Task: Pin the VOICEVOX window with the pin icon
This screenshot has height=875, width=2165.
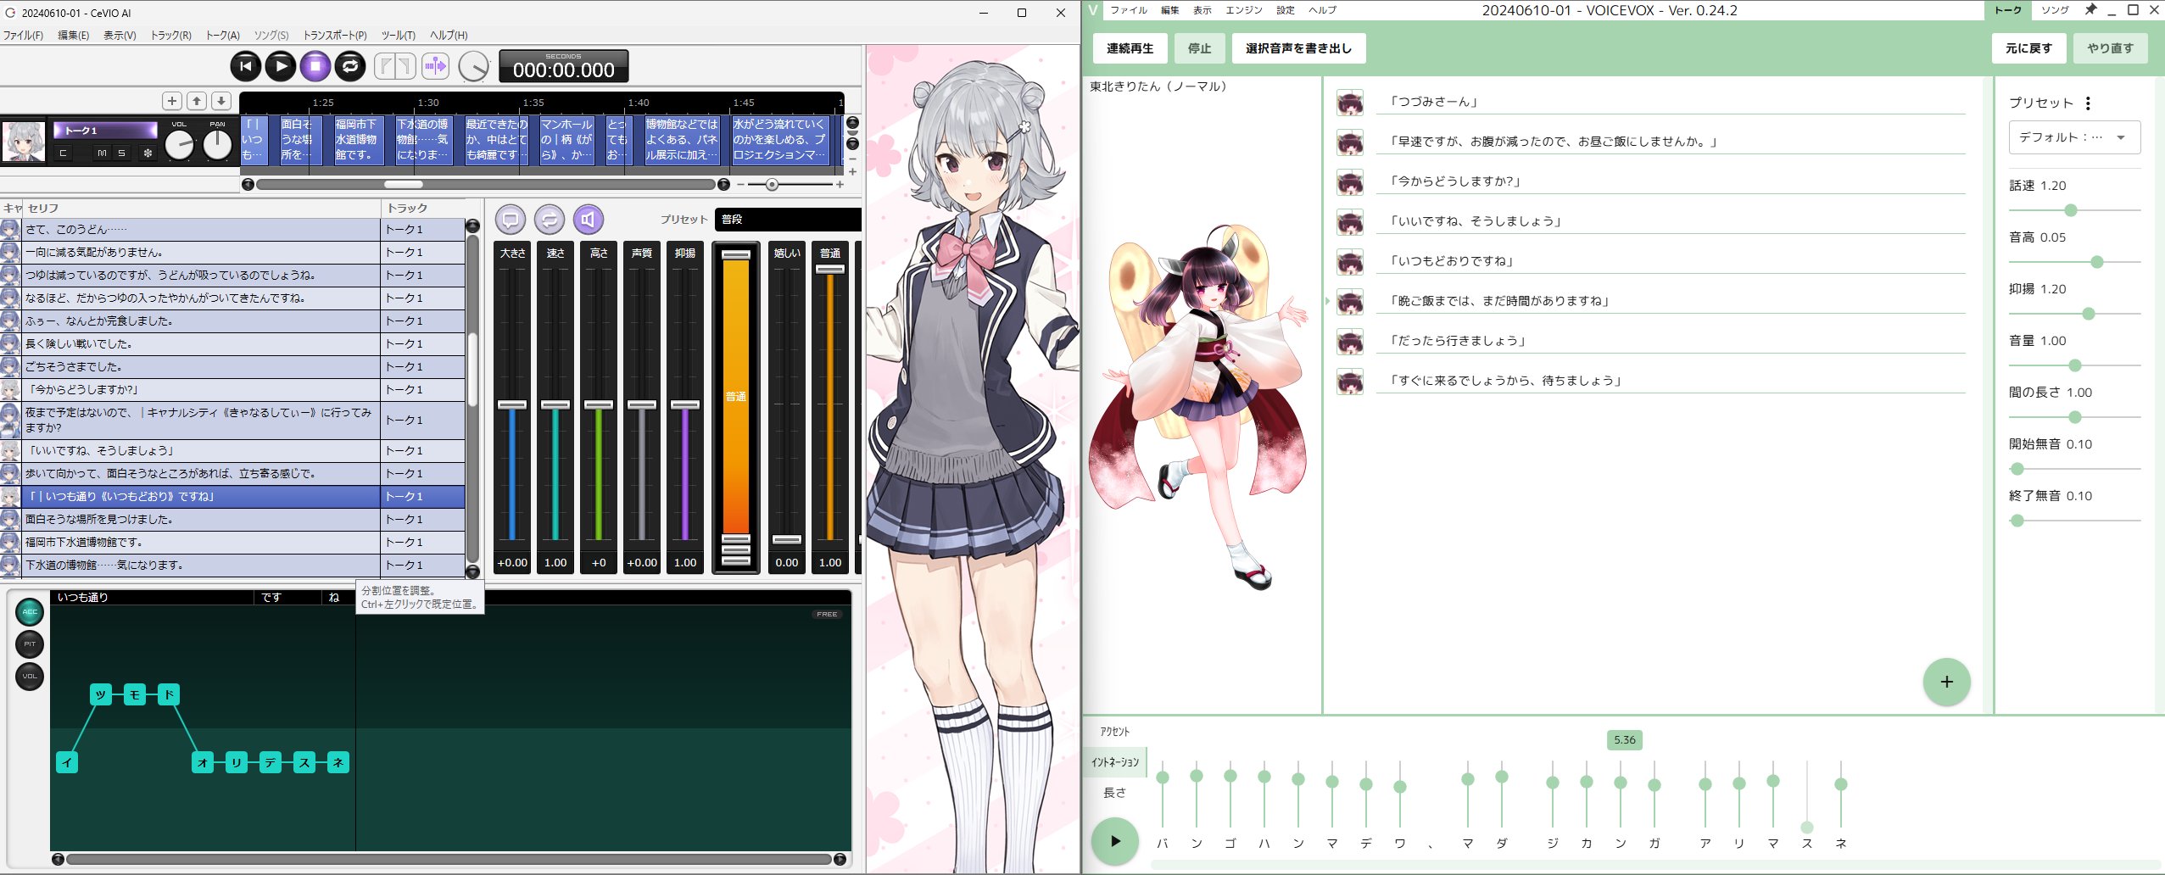Action: click(2091, 10)
